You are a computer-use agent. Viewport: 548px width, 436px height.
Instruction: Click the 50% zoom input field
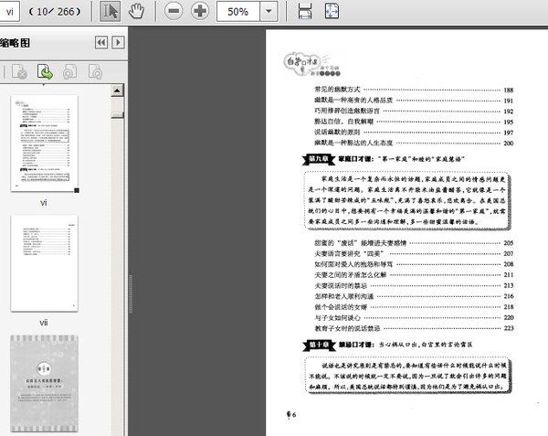tap(238, 11)
